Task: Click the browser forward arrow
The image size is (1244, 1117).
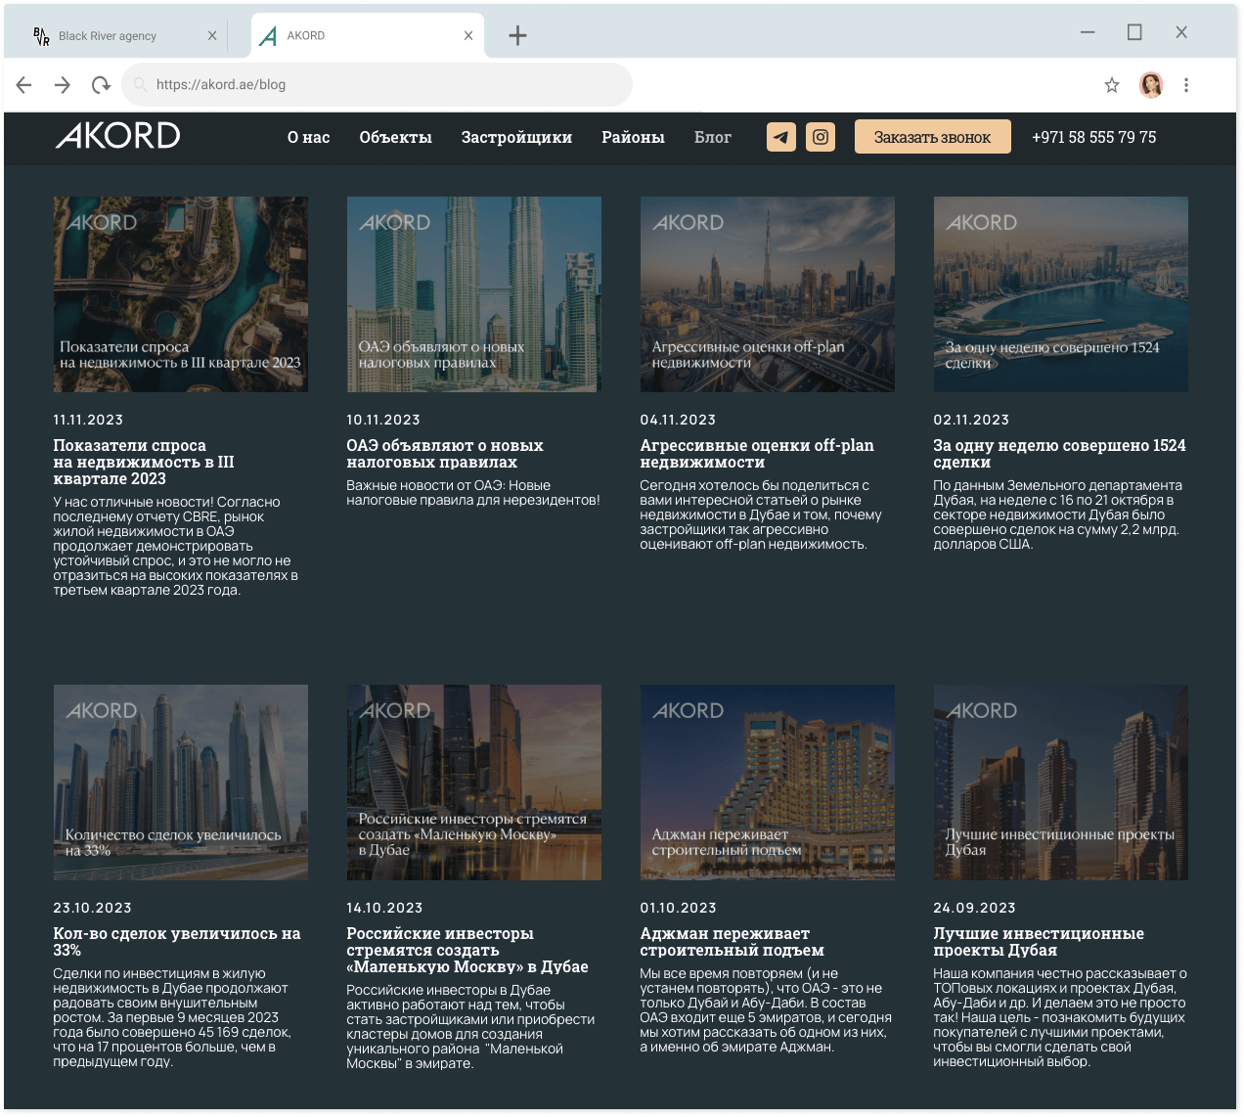Action: 63,85
